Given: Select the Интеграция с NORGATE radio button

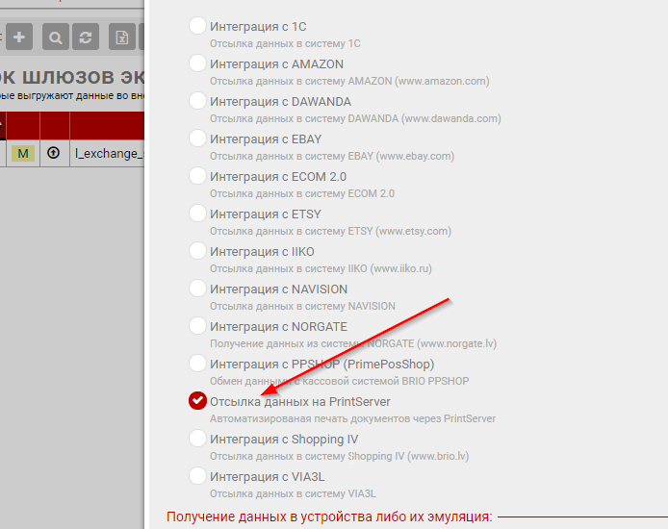Looking at the screenshot, I should 197,326.
